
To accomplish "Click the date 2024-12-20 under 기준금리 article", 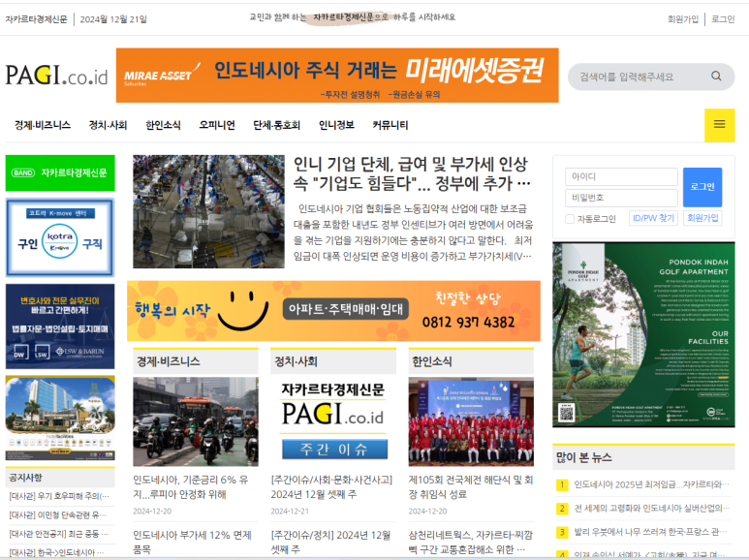I will [x=152, y=511].
